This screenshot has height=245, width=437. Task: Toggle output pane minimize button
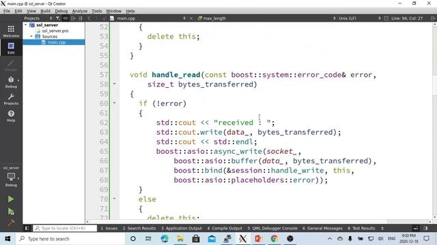coord(416,229)
